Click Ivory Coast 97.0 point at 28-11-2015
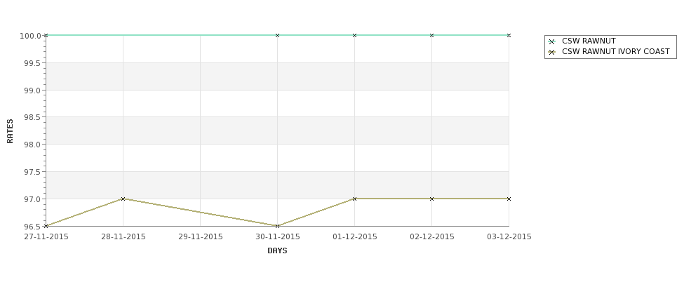 pos(123,199)
